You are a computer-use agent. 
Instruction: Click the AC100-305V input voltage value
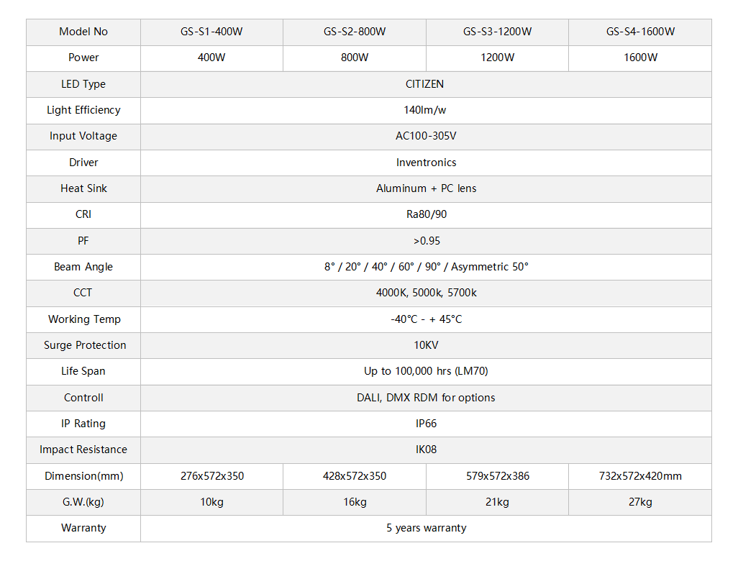point(426,136)
